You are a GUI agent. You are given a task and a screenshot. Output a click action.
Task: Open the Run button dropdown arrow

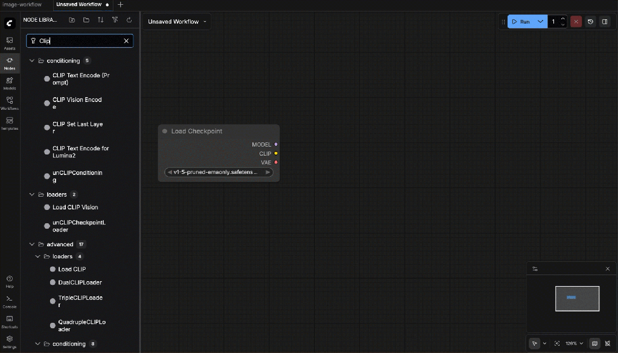click(540, 22)
